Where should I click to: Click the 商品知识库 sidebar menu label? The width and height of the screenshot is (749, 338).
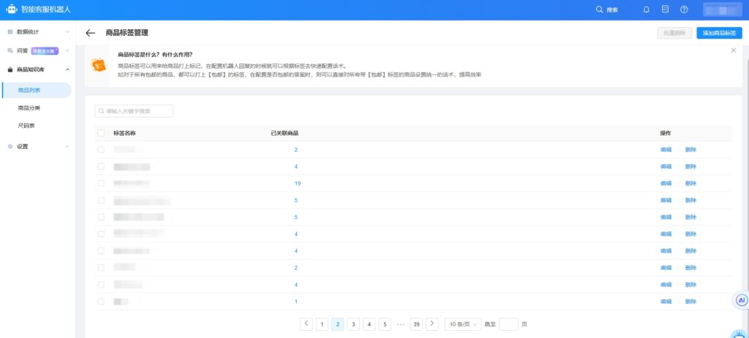coord(31,69)
